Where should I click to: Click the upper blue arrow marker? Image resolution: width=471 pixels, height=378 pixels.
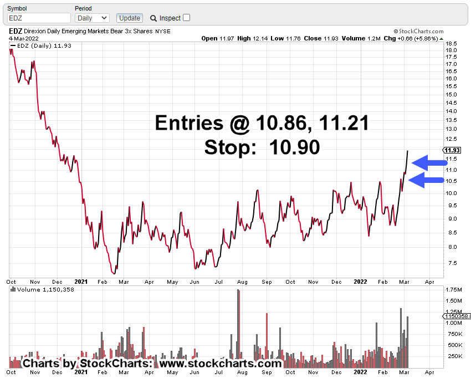tap(429, 162)
